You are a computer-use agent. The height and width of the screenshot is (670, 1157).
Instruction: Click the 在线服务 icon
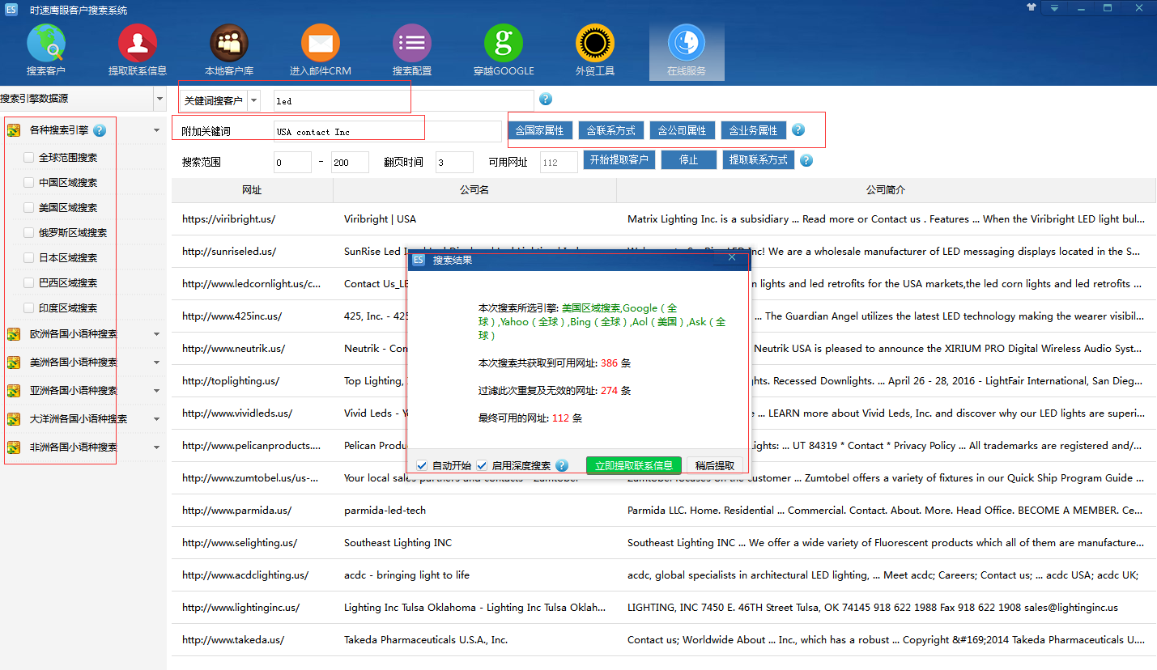click(687, 44)
